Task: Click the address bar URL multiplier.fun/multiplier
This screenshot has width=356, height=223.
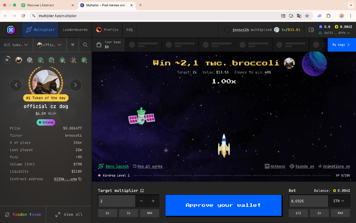Action: pyautogui.click(x=58, y=16)
